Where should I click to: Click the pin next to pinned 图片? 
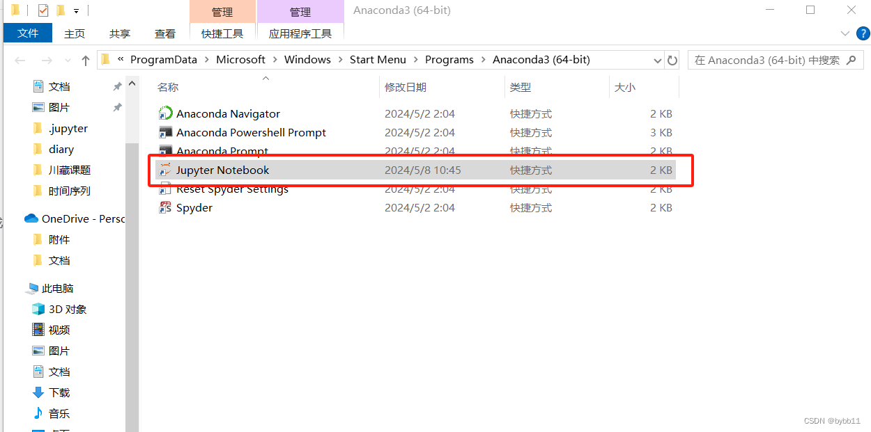pyautogui.click(x=117, y=107)
